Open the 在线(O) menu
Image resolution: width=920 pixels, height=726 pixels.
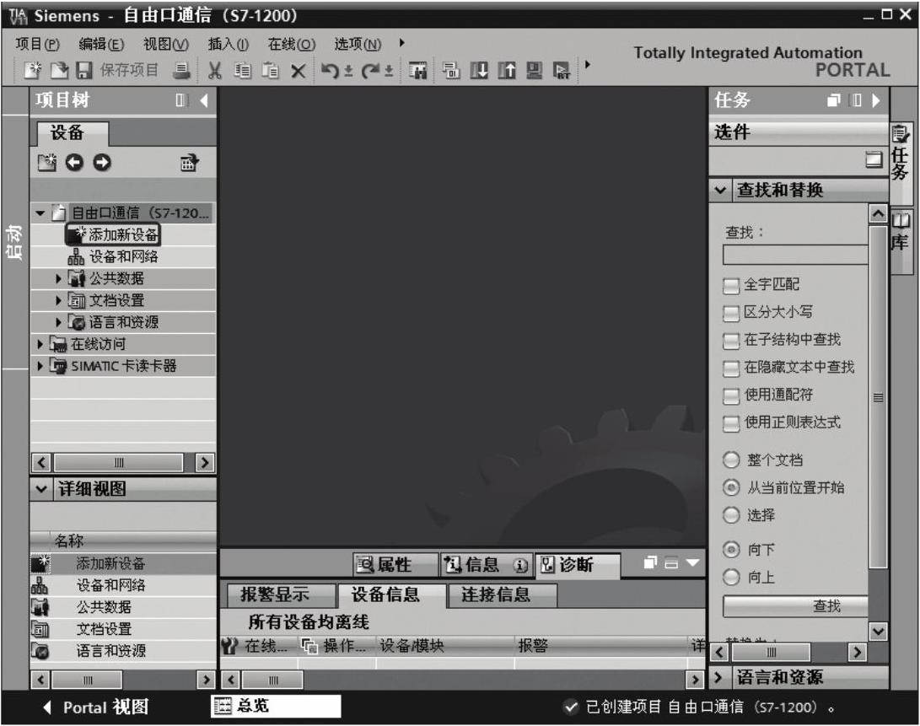(292, 44)
